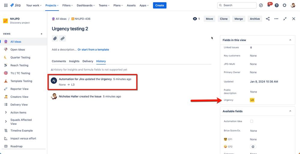
Task: Select the Open Ideas view
Action: pos(23,50)
